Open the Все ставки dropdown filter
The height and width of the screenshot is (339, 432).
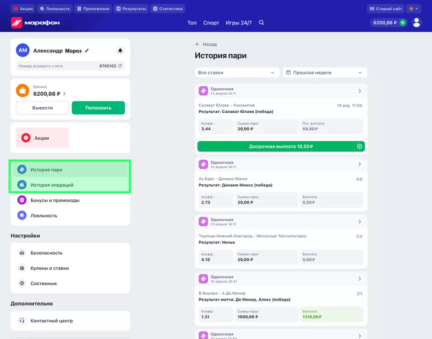pos(237,73)
